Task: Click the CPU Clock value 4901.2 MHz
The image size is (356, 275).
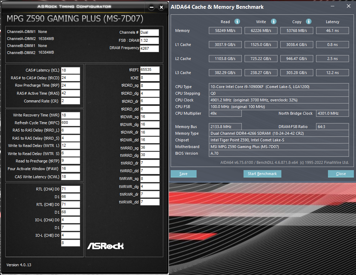Action: tap(279, 100)
